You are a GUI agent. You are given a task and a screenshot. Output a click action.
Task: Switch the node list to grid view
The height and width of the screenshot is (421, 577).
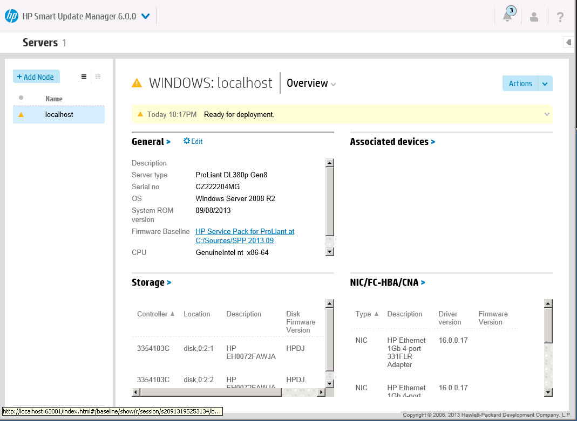[x=98, y=77]
